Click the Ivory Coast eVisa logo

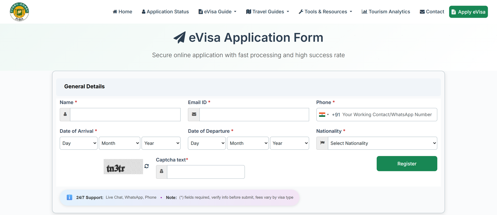click(19, 12)
